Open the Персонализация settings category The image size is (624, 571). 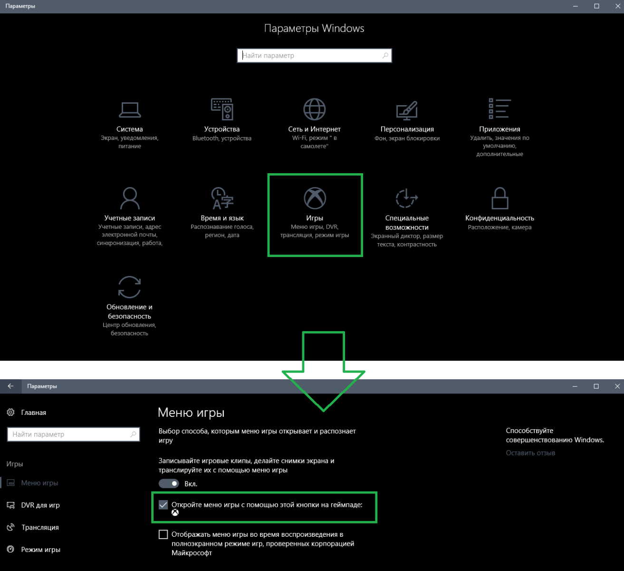407,121
